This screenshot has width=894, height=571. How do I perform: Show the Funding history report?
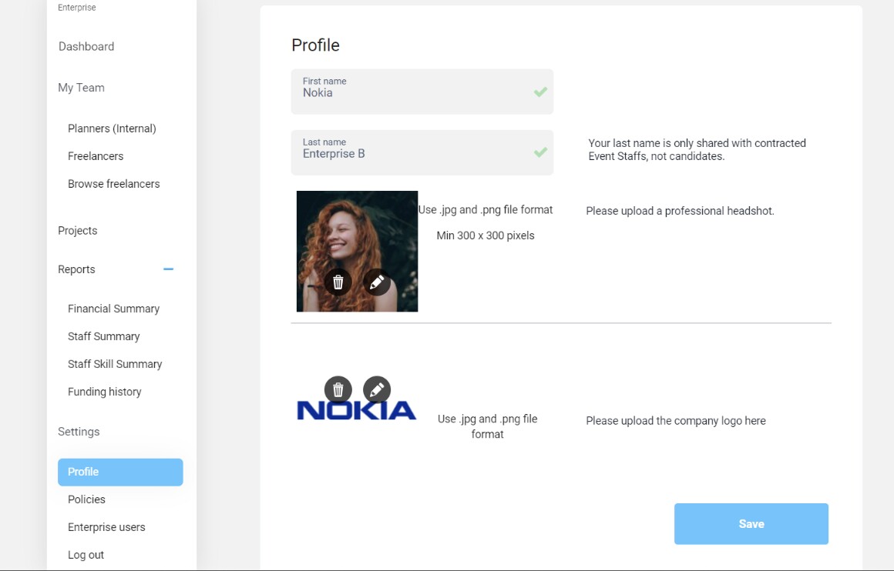(105, 392)
